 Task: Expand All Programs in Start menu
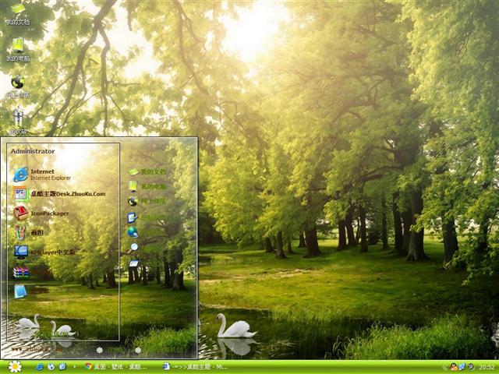tap(56, 333)
